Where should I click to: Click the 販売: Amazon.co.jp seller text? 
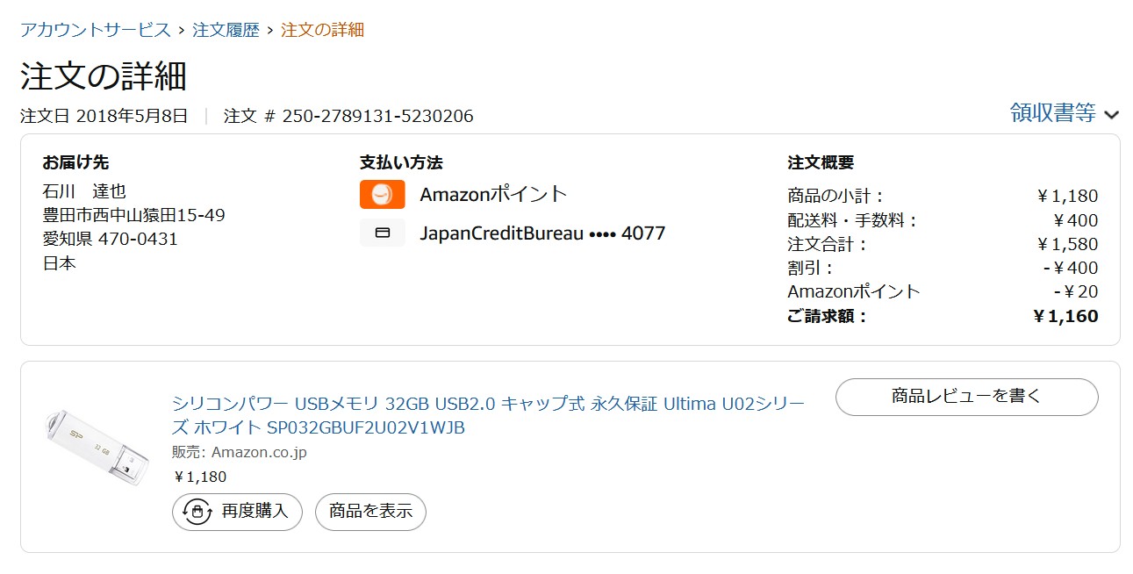pos(240,453)
